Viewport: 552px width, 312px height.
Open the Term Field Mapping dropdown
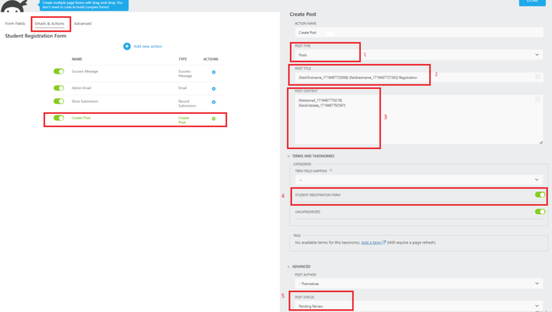(x=419, y=179)
